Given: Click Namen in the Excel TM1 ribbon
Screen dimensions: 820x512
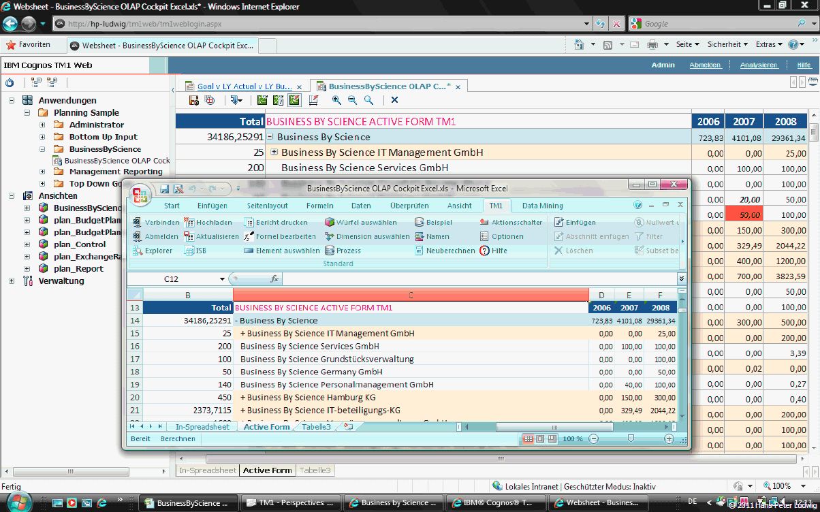Looking at the screenshot, I should point(432,236).
